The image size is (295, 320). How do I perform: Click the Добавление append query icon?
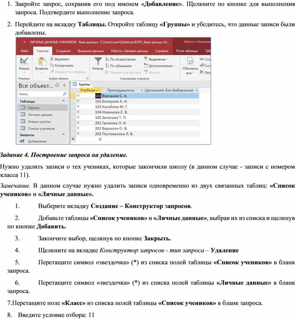(x=22, y=141)
